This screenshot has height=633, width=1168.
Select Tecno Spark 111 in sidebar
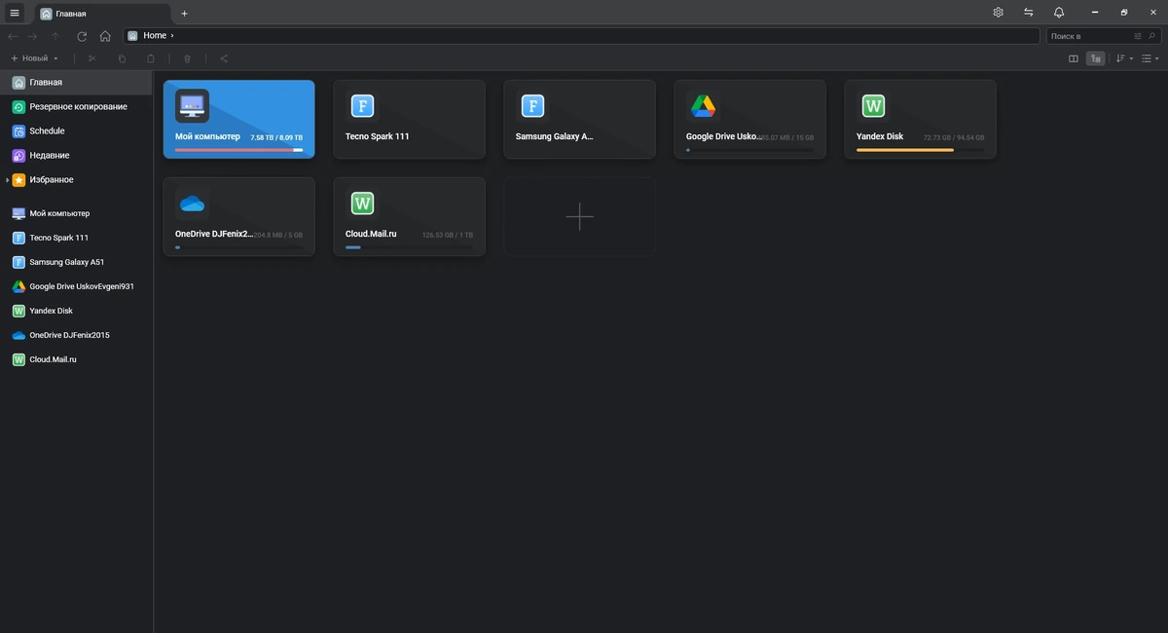(x=76, y=238)
